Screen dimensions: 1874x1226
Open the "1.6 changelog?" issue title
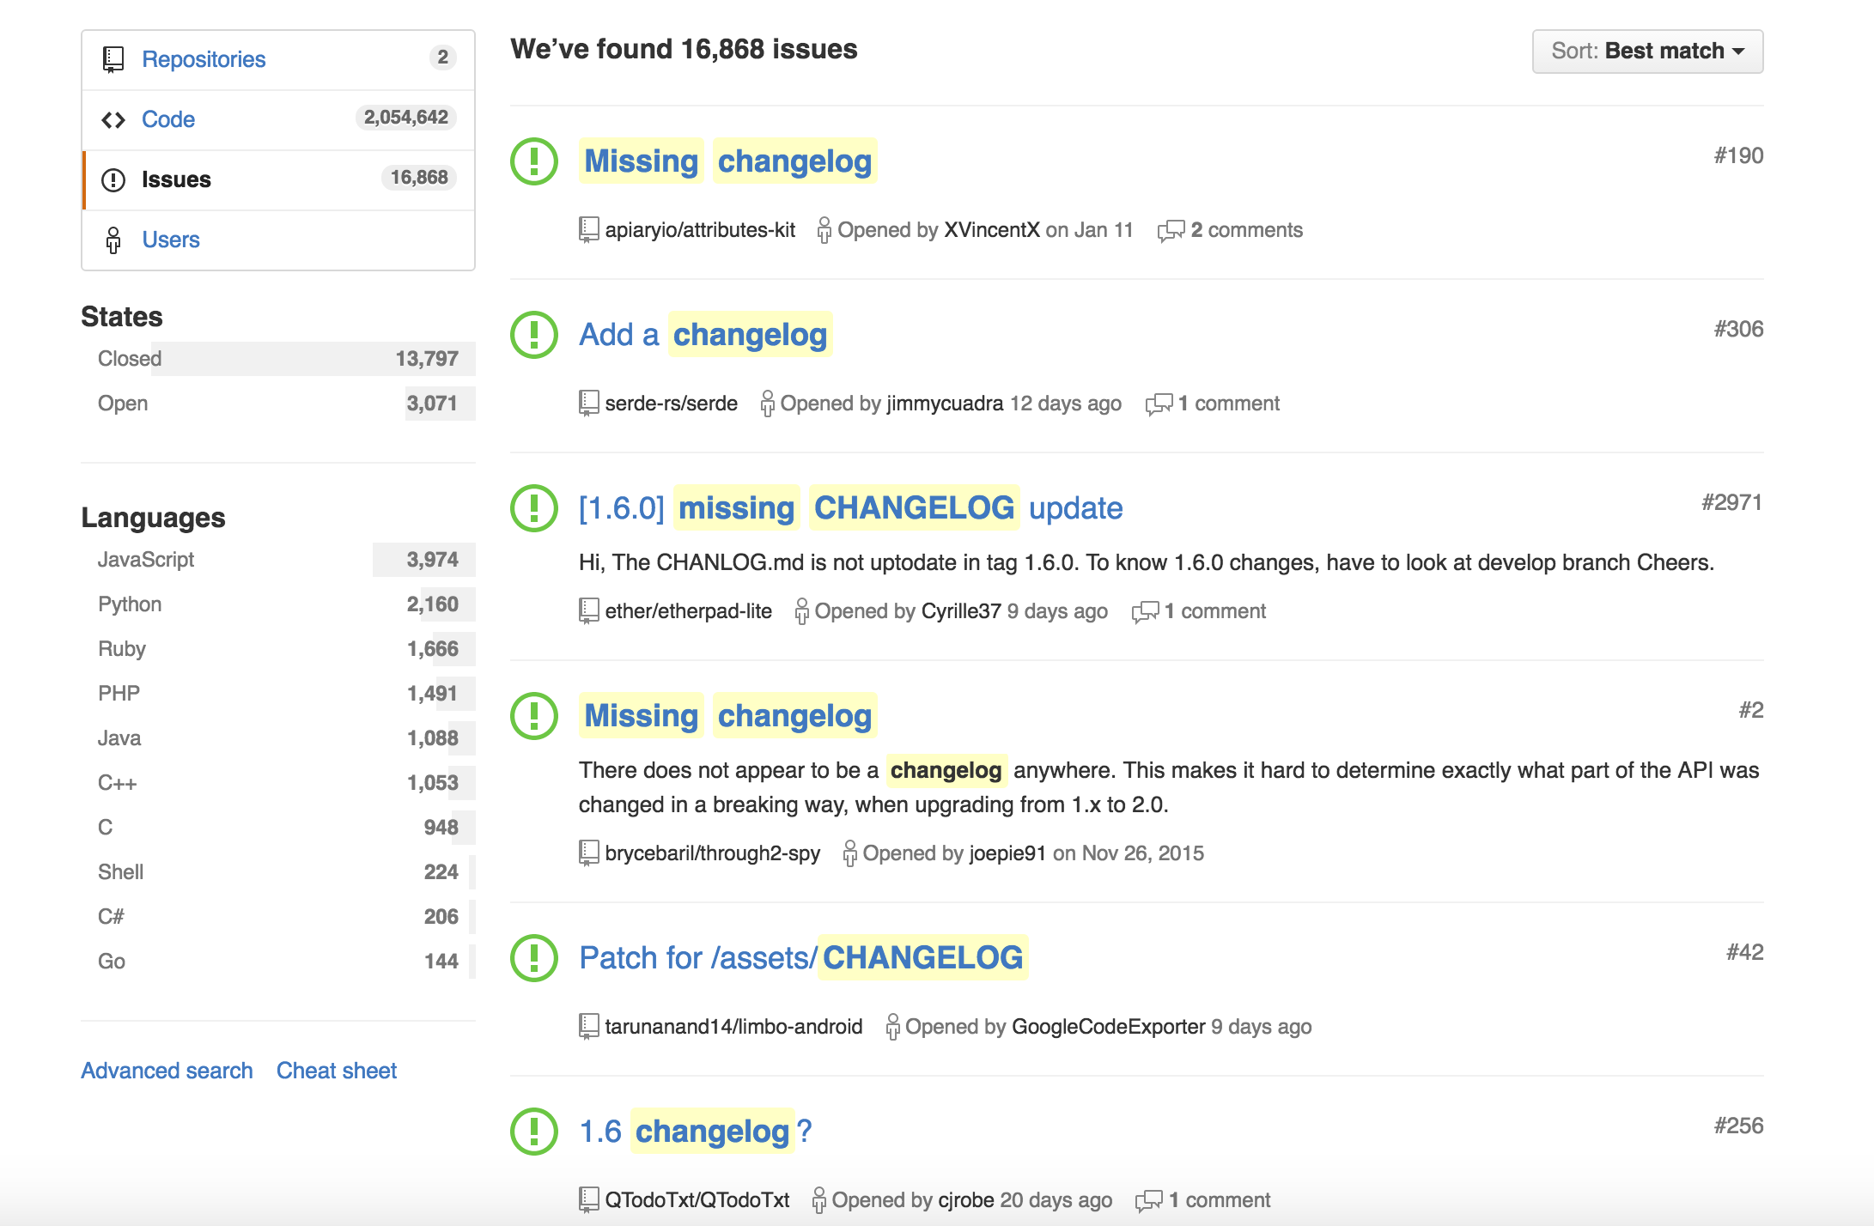(x=696, y=1131)
